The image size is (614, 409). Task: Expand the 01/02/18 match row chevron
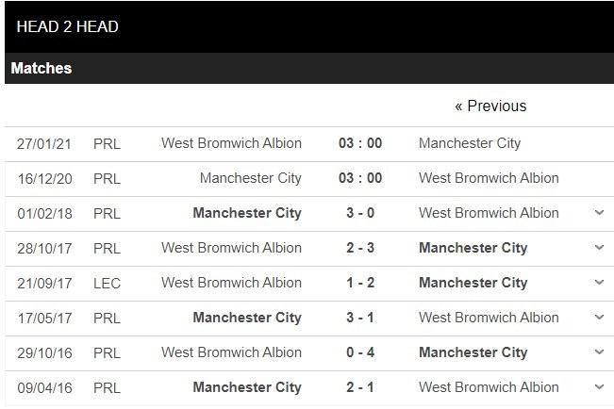pos(599,213)
